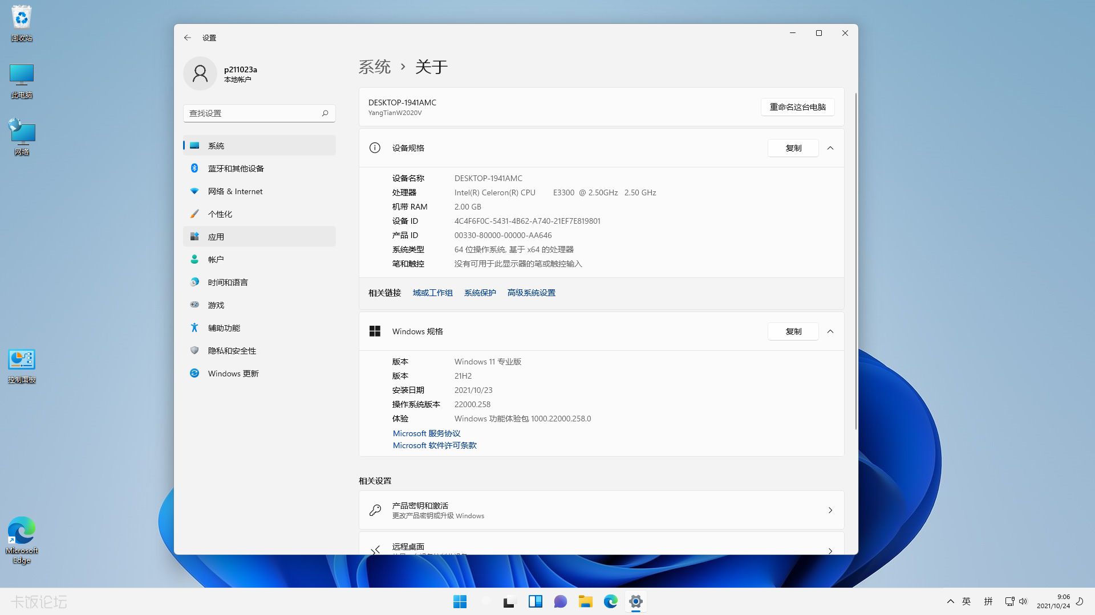The image size is (1095, 615).
Task: Open 辅助功能 settings
Action: (x=259, y=328)
